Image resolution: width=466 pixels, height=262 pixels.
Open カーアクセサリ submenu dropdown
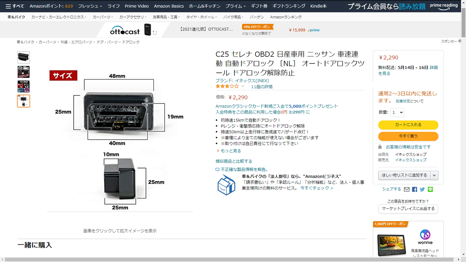pos(133,17)
